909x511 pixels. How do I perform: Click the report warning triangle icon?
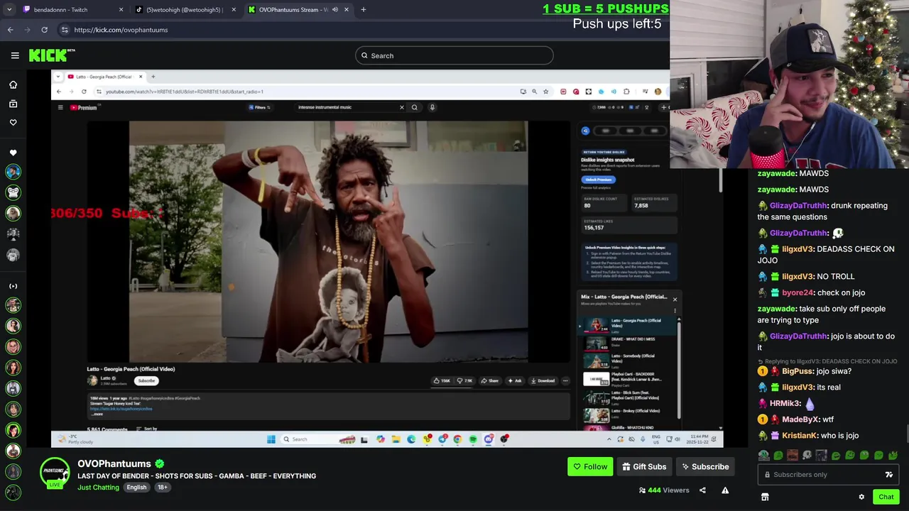725,490
